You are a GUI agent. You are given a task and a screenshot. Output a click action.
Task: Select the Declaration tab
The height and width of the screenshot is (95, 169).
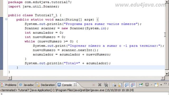point(46,85)
